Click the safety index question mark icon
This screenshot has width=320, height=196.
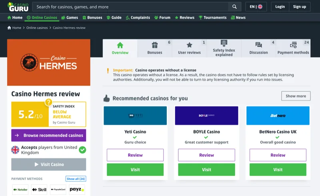[48, 102]
